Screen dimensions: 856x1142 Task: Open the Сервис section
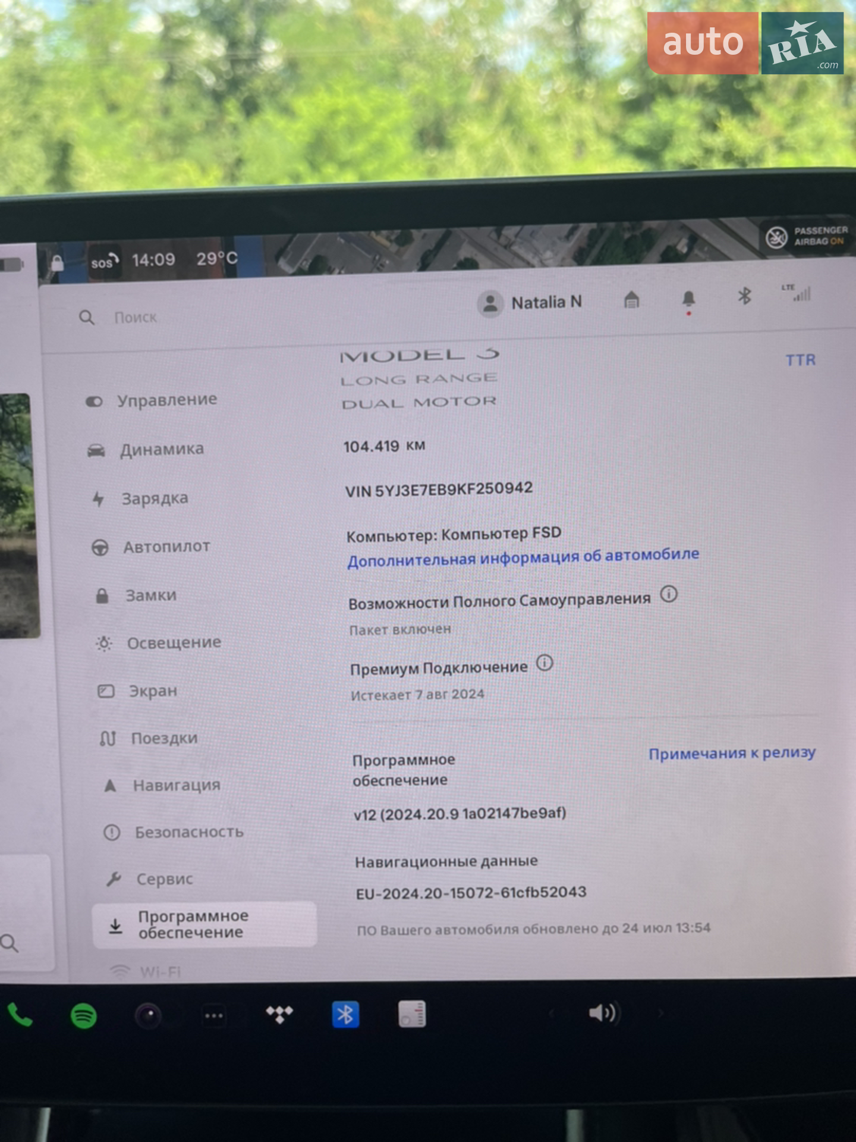tap(150, 879)
